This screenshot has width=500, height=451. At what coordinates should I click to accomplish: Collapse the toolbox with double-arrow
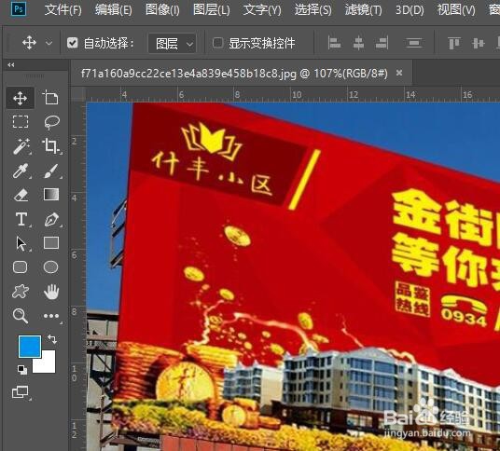pos(11,65)
